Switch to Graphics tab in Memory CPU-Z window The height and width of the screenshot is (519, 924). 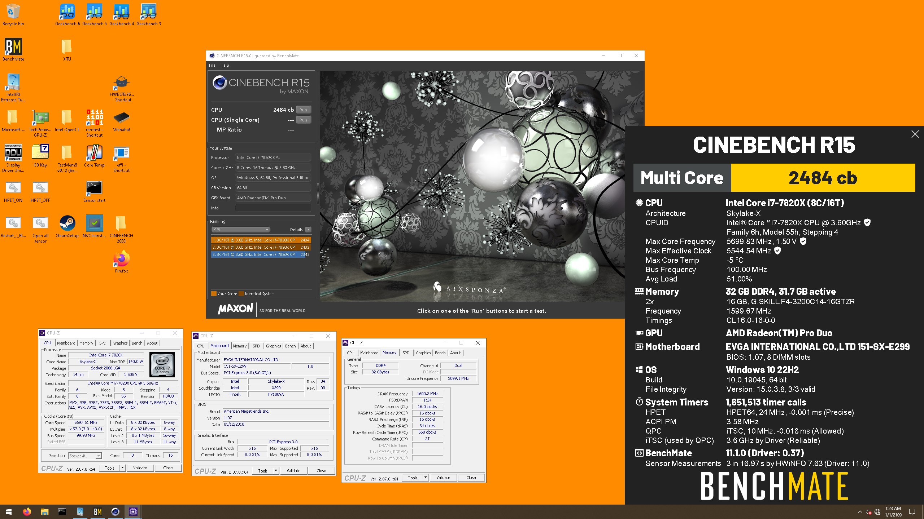point(423,353)
